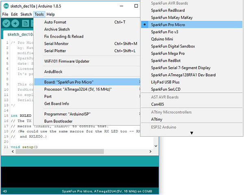Open the File menu
The image size is (244, 195).
[5, 14]
